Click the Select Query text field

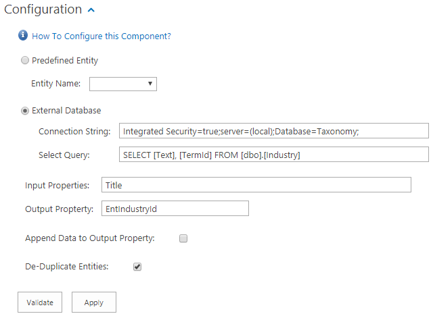point(273,155)
